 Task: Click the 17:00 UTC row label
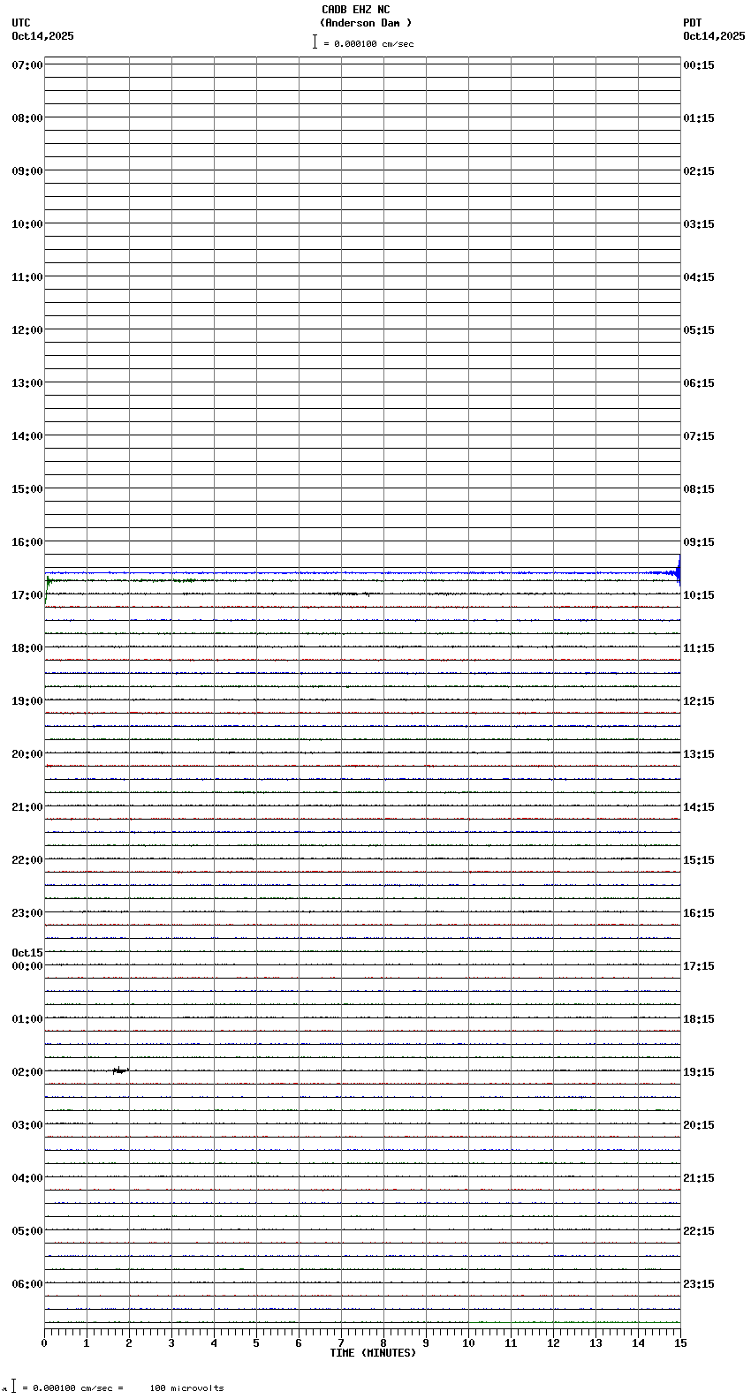coord(27,595)
